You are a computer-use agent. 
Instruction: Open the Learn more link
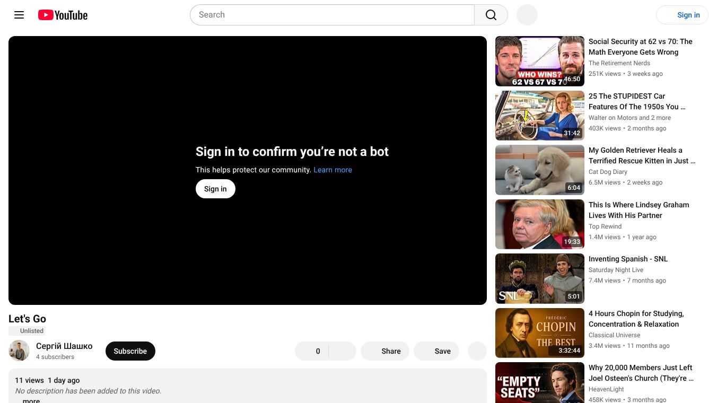tap(333, 170)
